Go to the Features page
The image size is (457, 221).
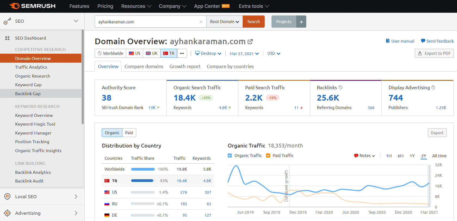79,6
